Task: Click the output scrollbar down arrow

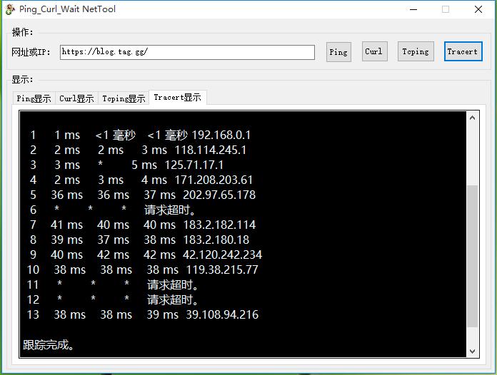Action: (x=472, y=351)
